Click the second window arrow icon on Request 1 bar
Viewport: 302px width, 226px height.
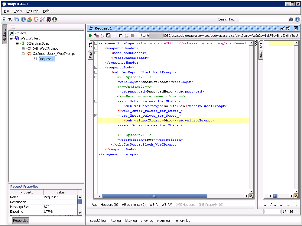click(x=288, y=28)
